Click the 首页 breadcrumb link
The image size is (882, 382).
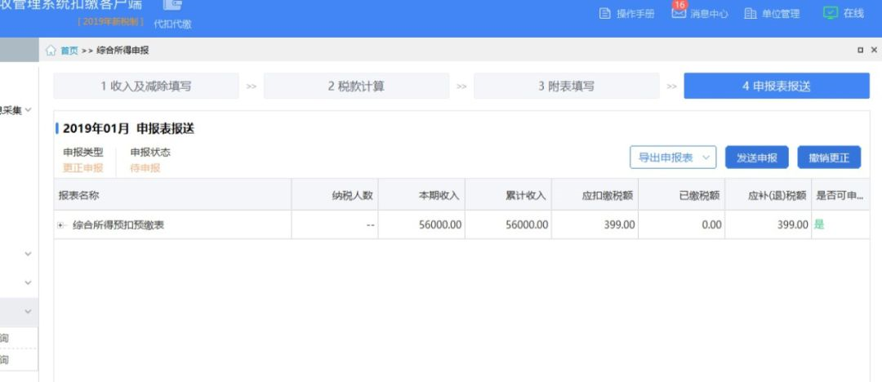tap(69, 51)
